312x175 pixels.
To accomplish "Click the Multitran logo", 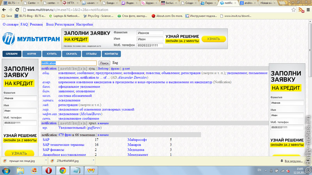I will tap(31, 38).
